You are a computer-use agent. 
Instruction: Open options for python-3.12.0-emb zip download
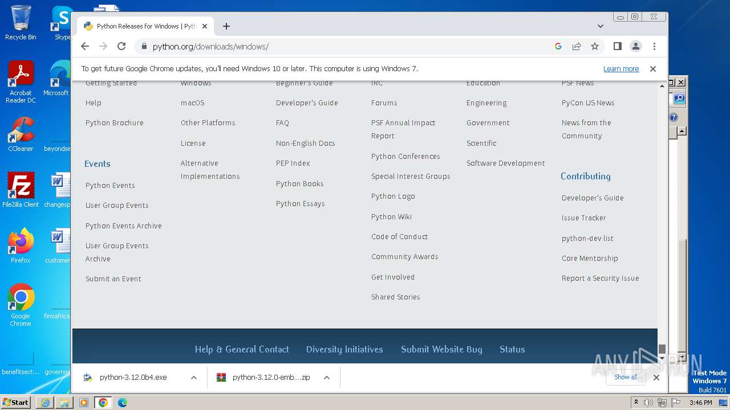click(x=327, y=378)
